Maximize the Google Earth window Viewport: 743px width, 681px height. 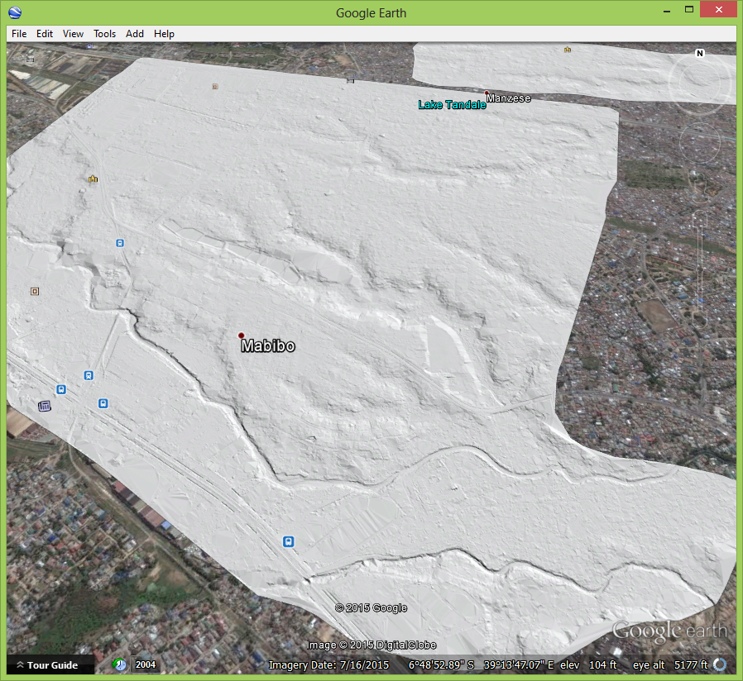pyautogui.click(x=689, y=10)
